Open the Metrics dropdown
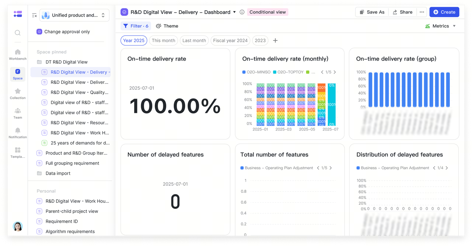 pyautogui.click(x=441, y=26)
